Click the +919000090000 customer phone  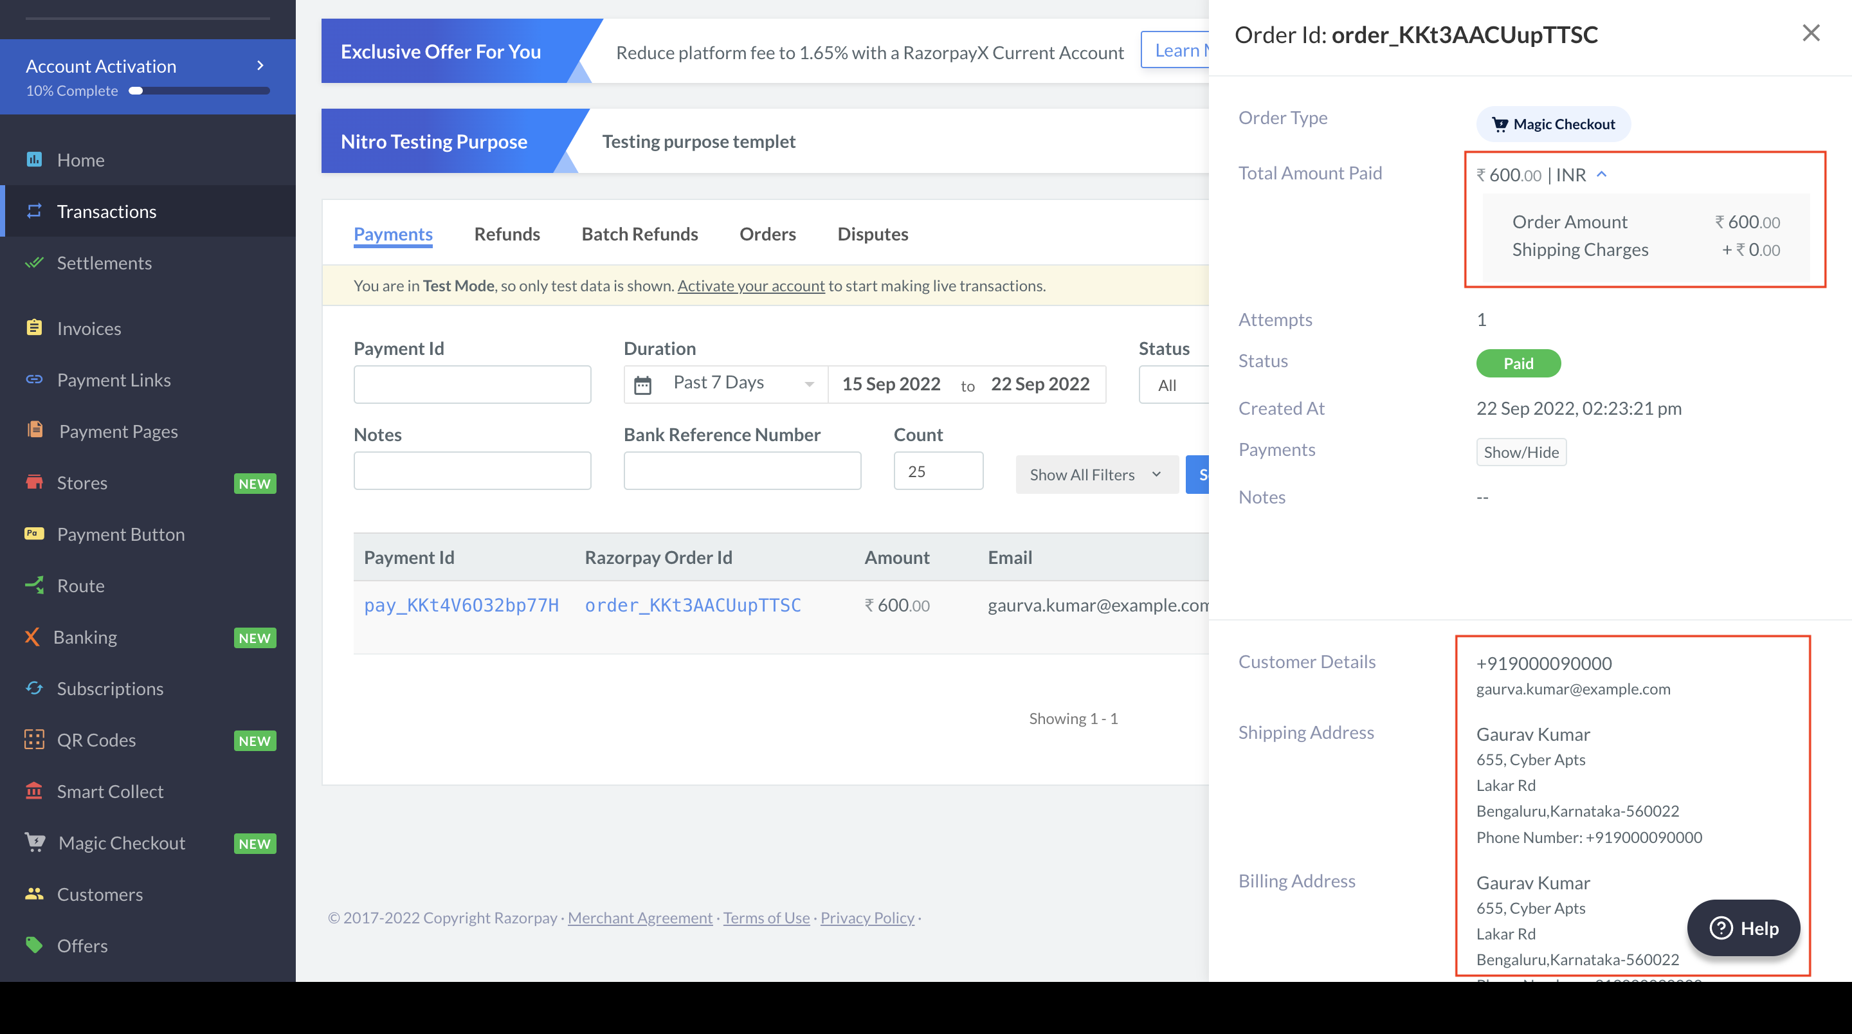point(1543,663)
